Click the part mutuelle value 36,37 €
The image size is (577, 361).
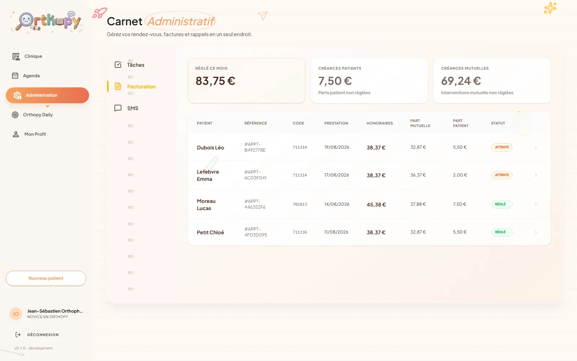[418, 175]
